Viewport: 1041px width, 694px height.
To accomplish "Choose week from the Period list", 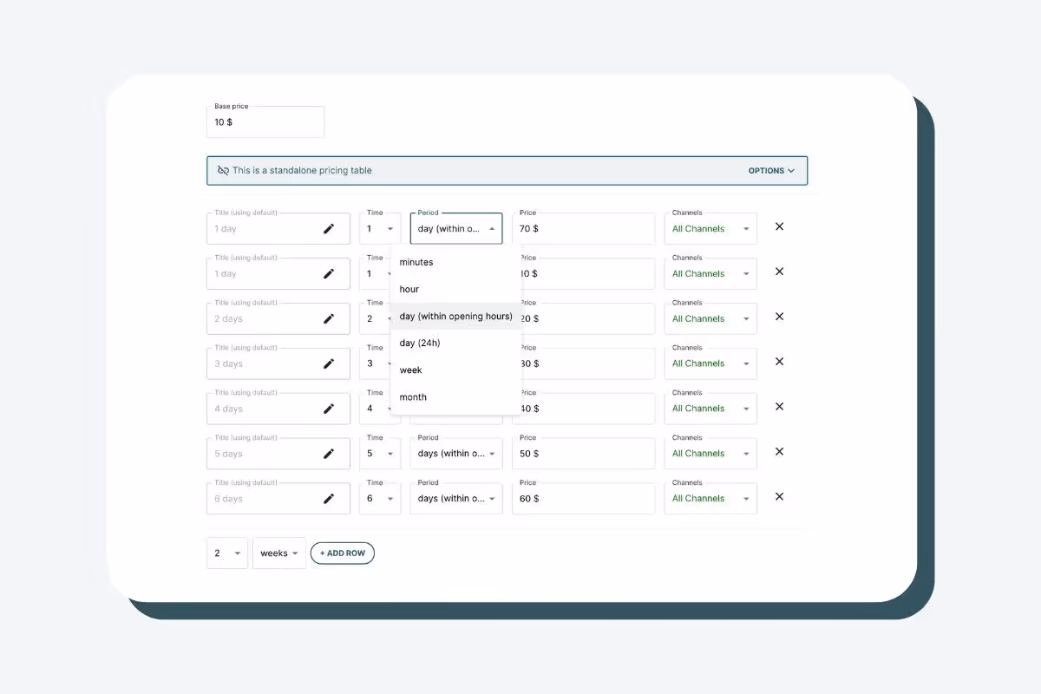I will click(456, 370).
